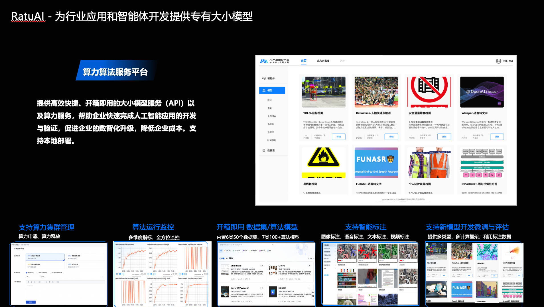The width and height of the screenshot is (544, 307).
Task: Click the duration input field showing 20
Action: tap(33, 276)
